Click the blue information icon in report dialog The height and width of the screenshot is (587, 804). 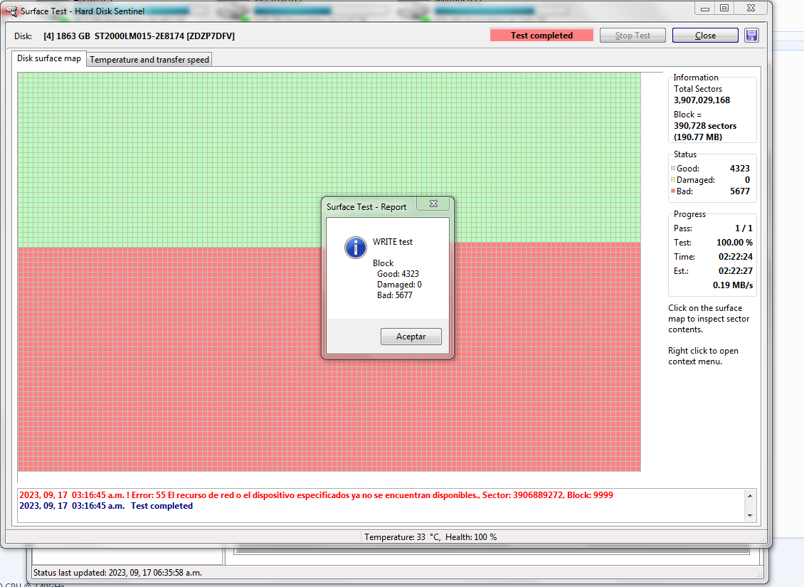point(355,248)
